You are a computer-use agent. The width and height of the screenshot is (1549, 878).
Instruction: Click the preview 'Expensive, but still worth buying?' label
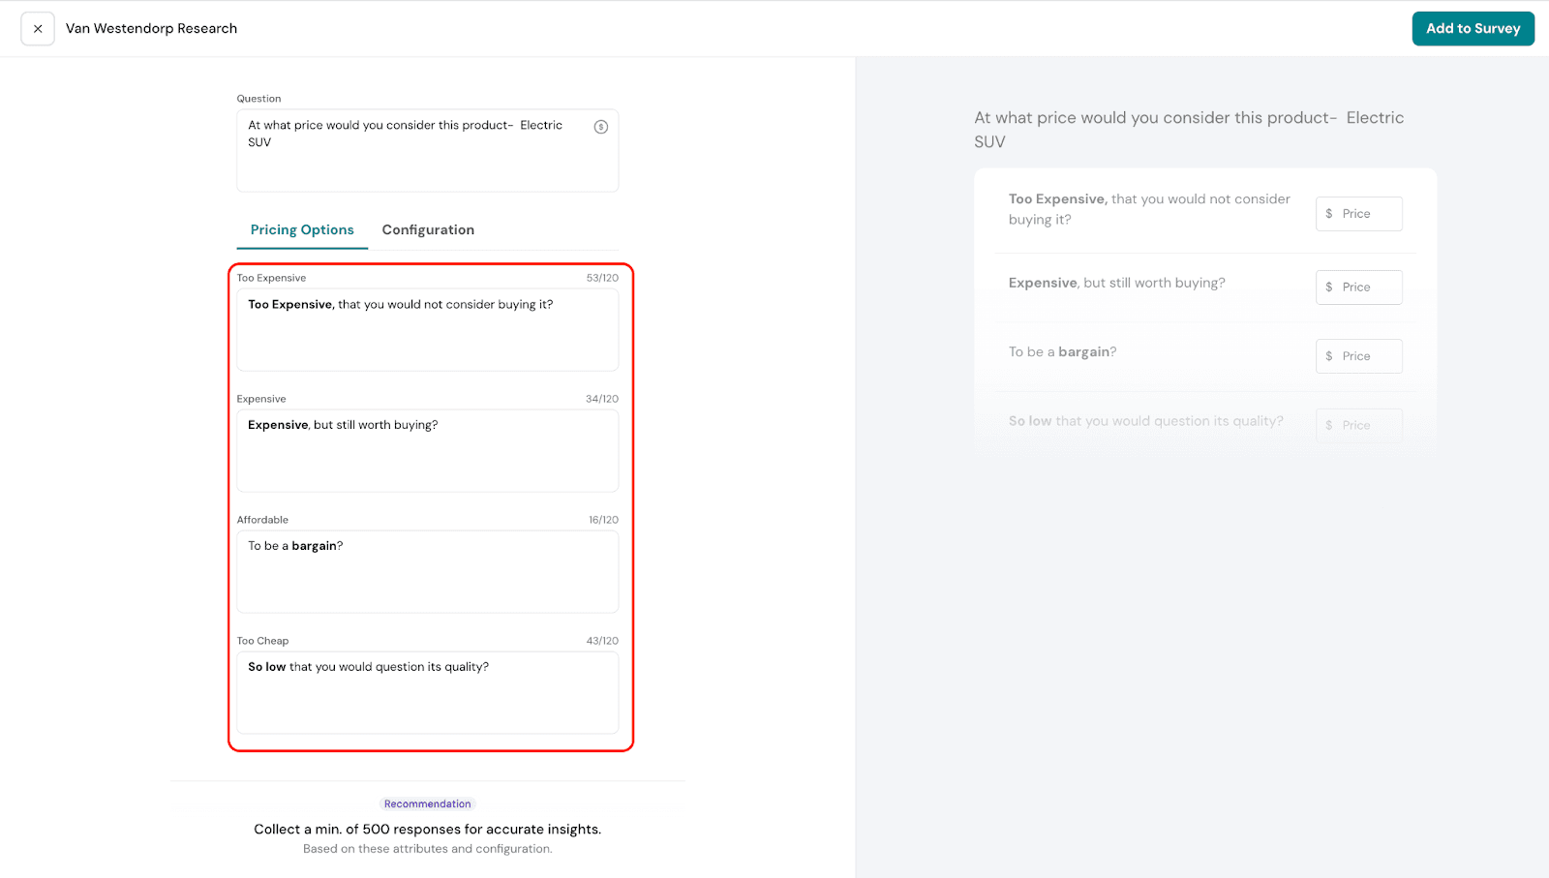[1116, 283]
